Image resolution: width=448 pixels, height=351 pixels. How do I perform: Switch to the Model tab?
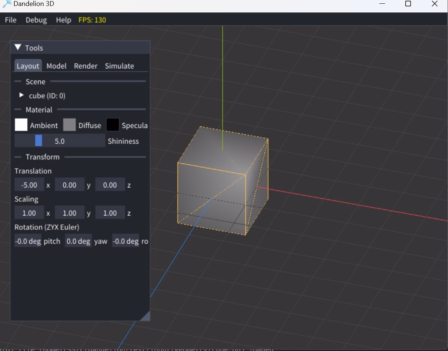pos(56,66)
